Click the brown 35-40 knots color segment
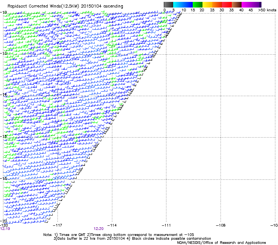The width and height of the screenshot is (278, 245). pos(237,5)
